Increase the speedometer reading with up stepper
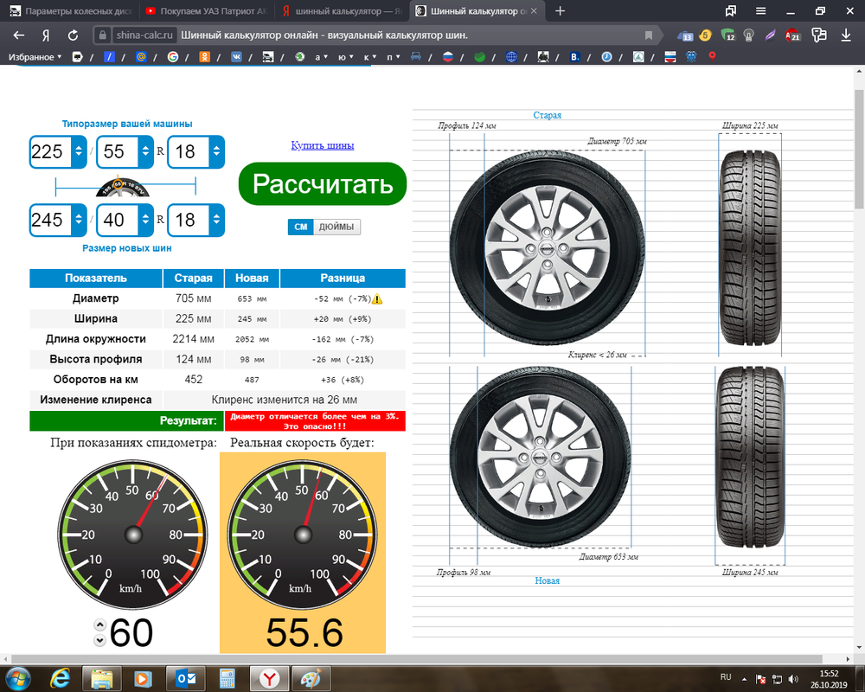This screenshot has height=692, width=865. click(x=99, y=625)
